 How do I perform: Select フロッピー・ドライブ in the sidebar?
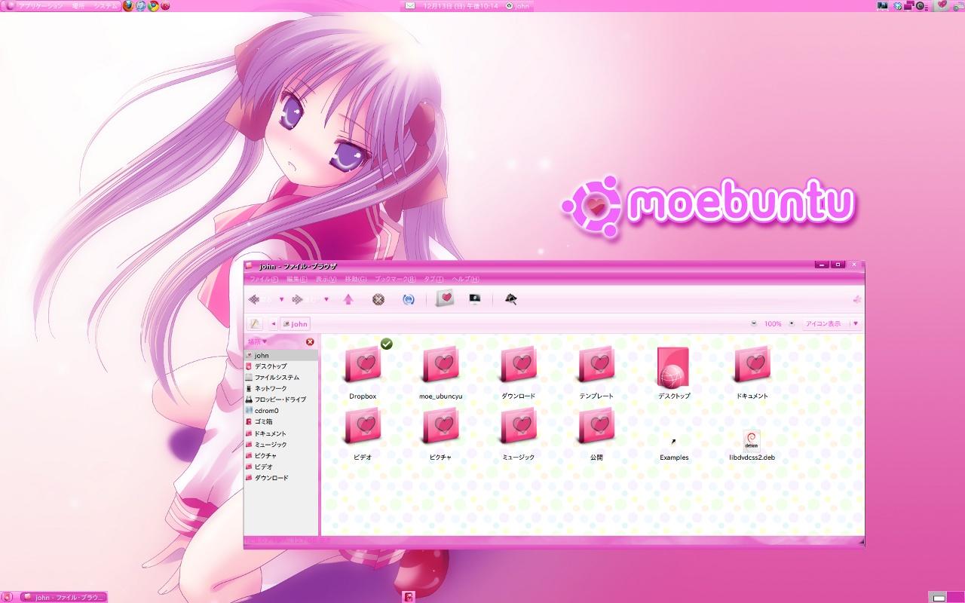[x=281, y=399]
